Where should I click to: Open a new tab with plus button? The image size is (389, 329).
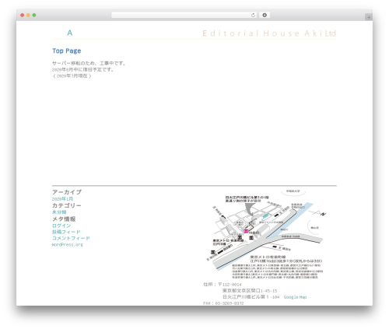pos(369,17)
